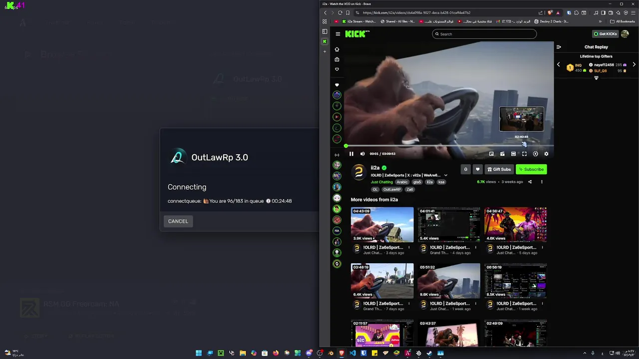Go back in Brave browser

[x=325, y=12]
